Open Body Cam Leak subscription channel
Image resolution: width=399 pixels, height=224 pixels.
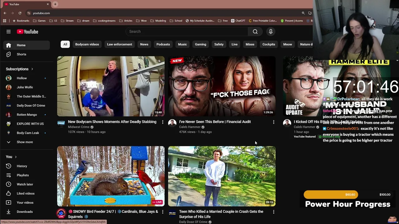(x=26, y=133)
